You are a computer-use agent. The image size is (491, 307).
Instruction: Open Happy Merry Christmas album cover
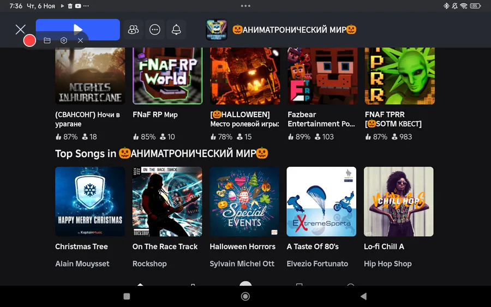(x=90, y=202)
